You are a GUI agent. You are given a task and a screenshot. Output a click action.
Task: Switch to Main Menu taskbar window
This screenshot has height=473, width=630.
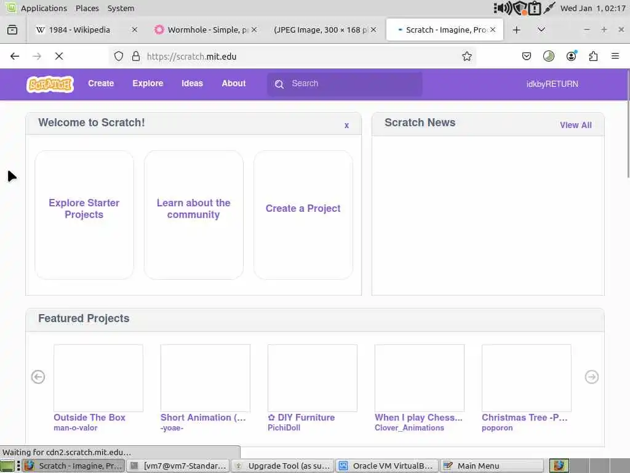point(492,466)
